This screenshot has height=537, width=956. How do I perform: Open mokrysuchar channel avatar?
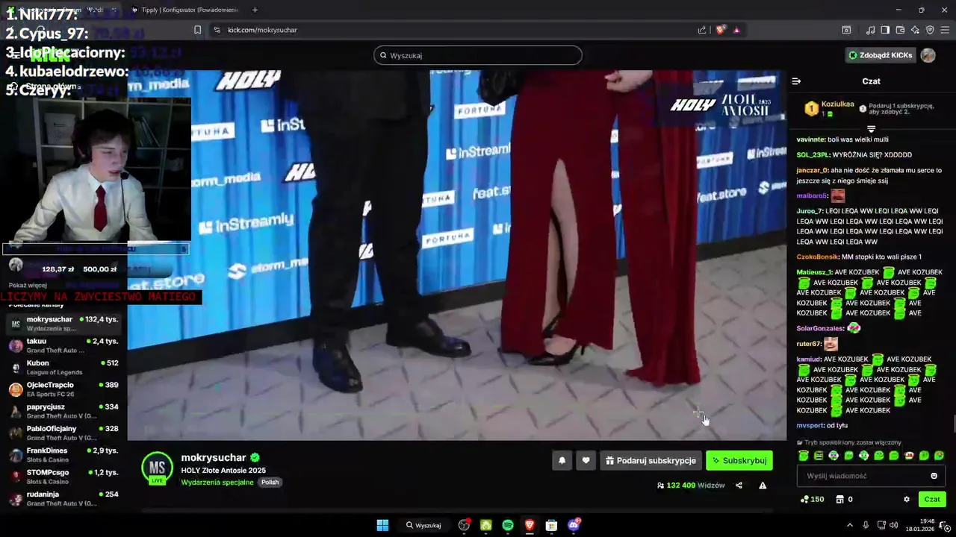(157, 468)
